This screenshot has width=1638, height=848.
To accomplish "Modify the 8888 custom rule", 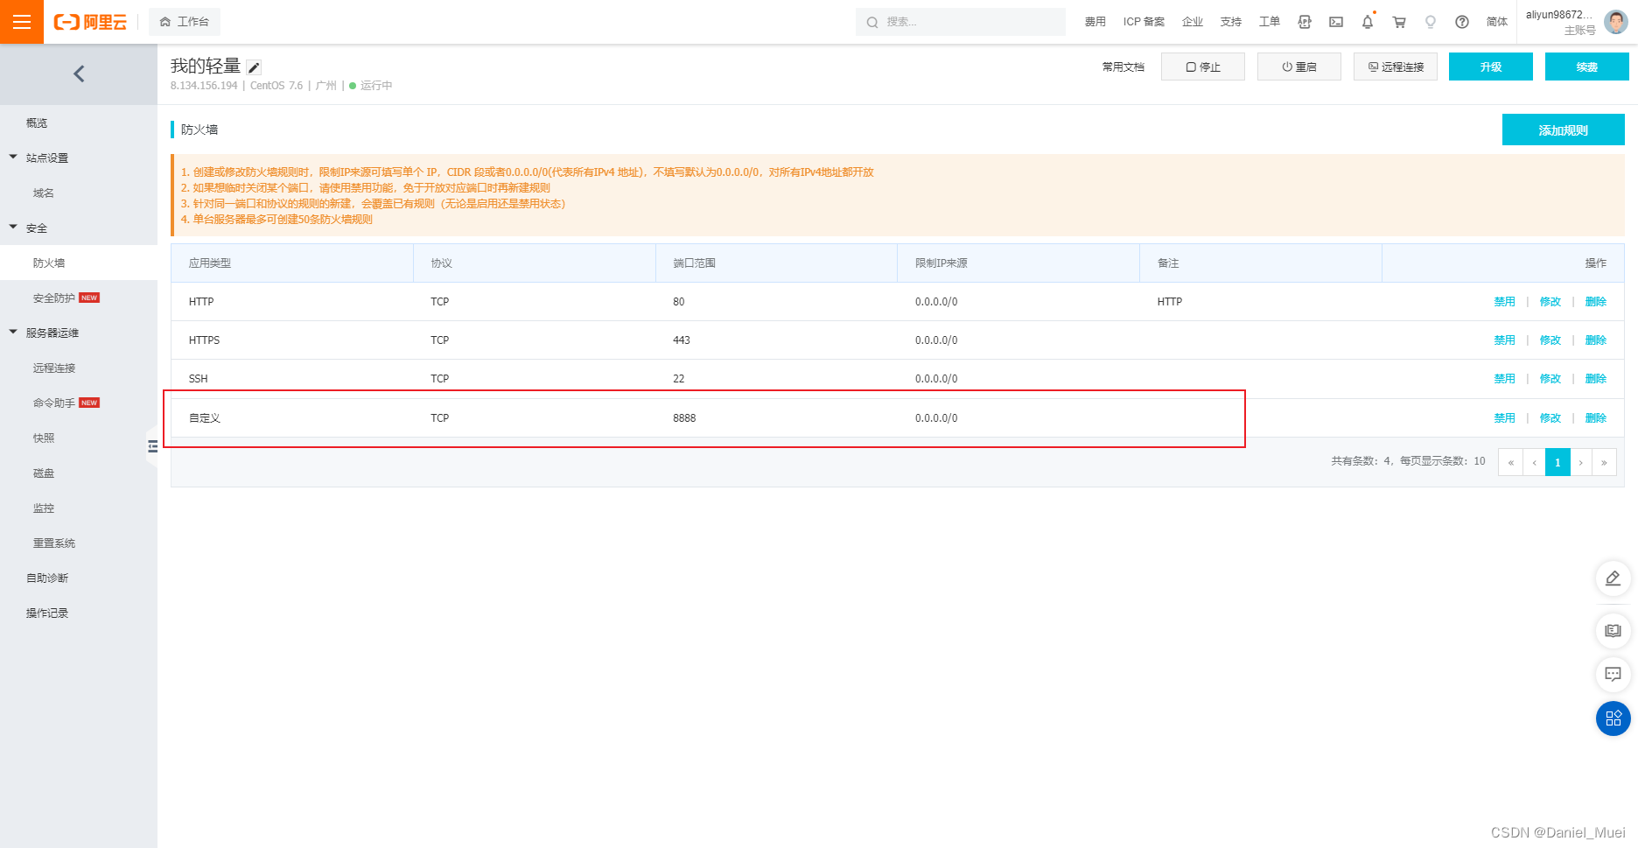I will 1550,417.
